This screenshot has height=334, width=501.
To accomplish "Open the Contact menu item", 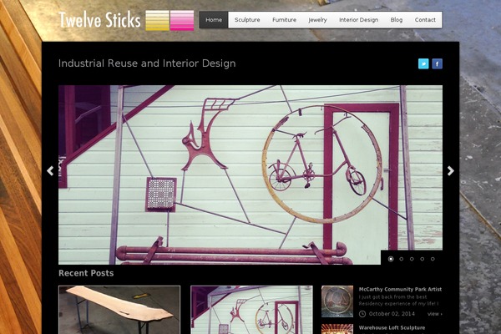I will pos(425,20).
